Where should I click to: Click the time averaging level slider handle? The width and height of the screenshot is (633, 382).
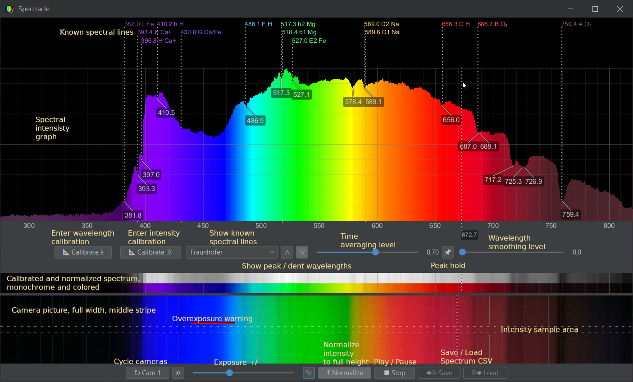375,252
